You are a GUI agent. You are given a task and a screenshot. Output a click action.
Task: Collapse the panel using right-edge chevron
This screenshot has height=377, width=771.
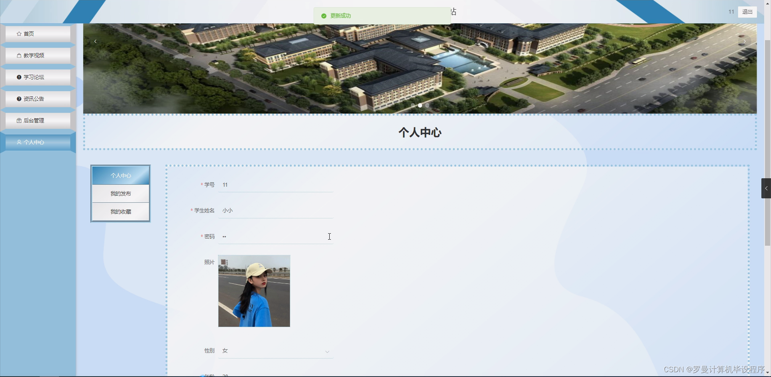point(766,188)
